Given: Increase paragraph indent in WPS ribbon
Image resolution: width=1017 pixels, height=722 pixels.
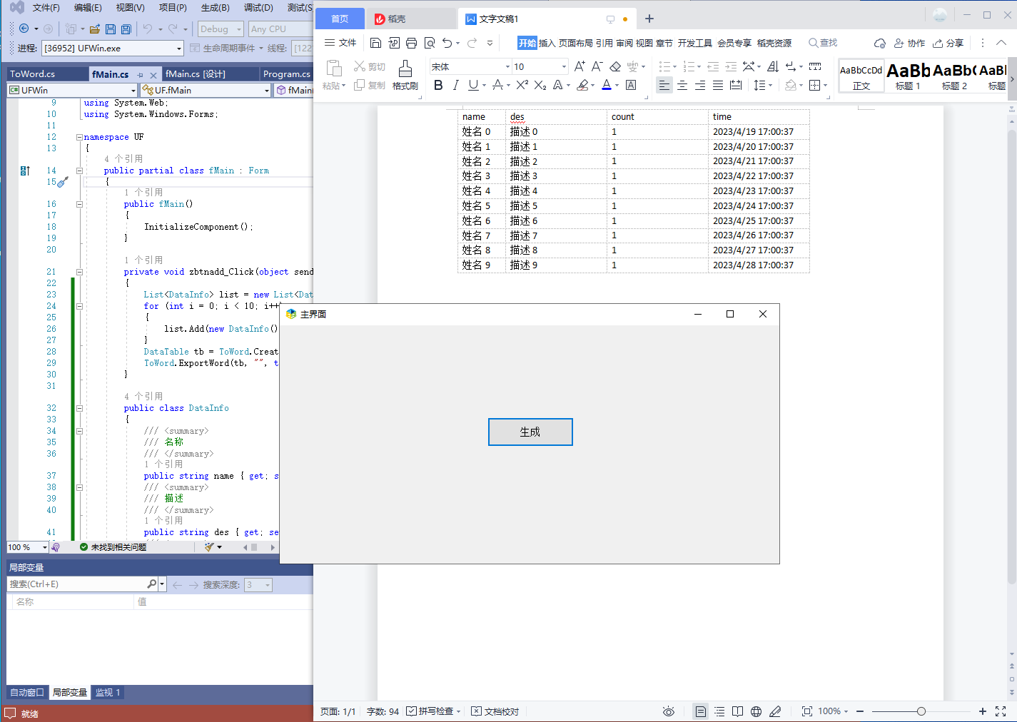Looking at the screenshot, I should (731, 66).
